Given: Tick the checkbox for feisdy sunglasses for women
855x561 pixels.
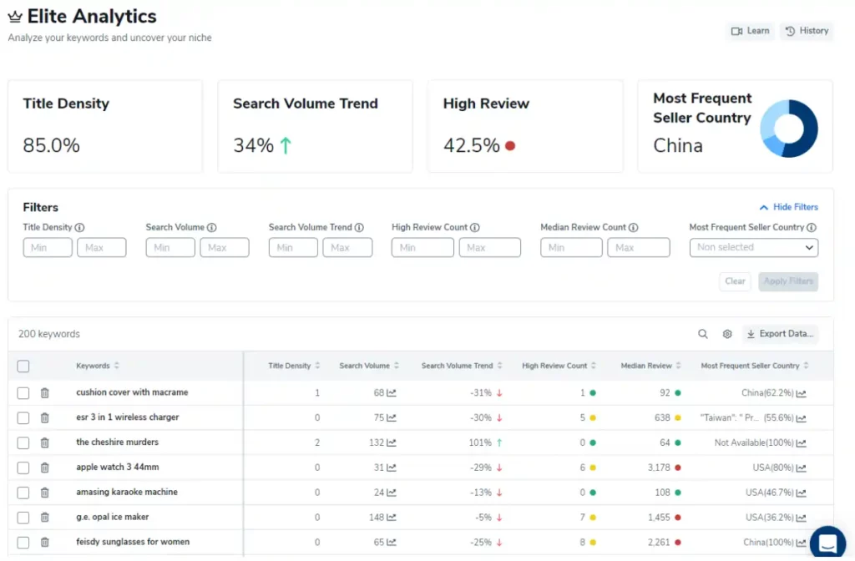Looking at the screenshot, I should (x=23, y=542).
